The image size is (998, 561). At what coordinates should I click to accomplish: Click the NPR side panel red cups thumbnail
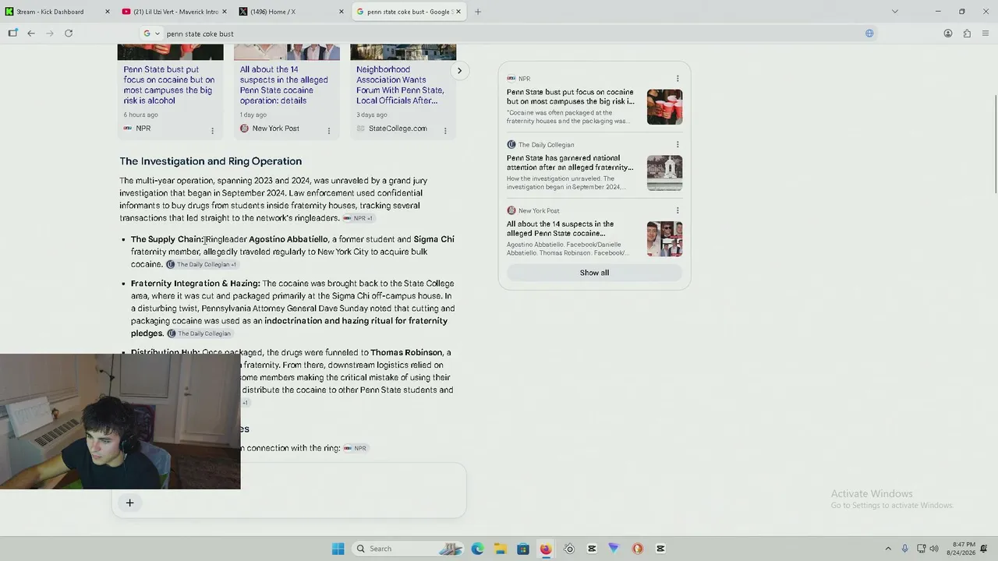pyautogui.click(x=664, y=107)
